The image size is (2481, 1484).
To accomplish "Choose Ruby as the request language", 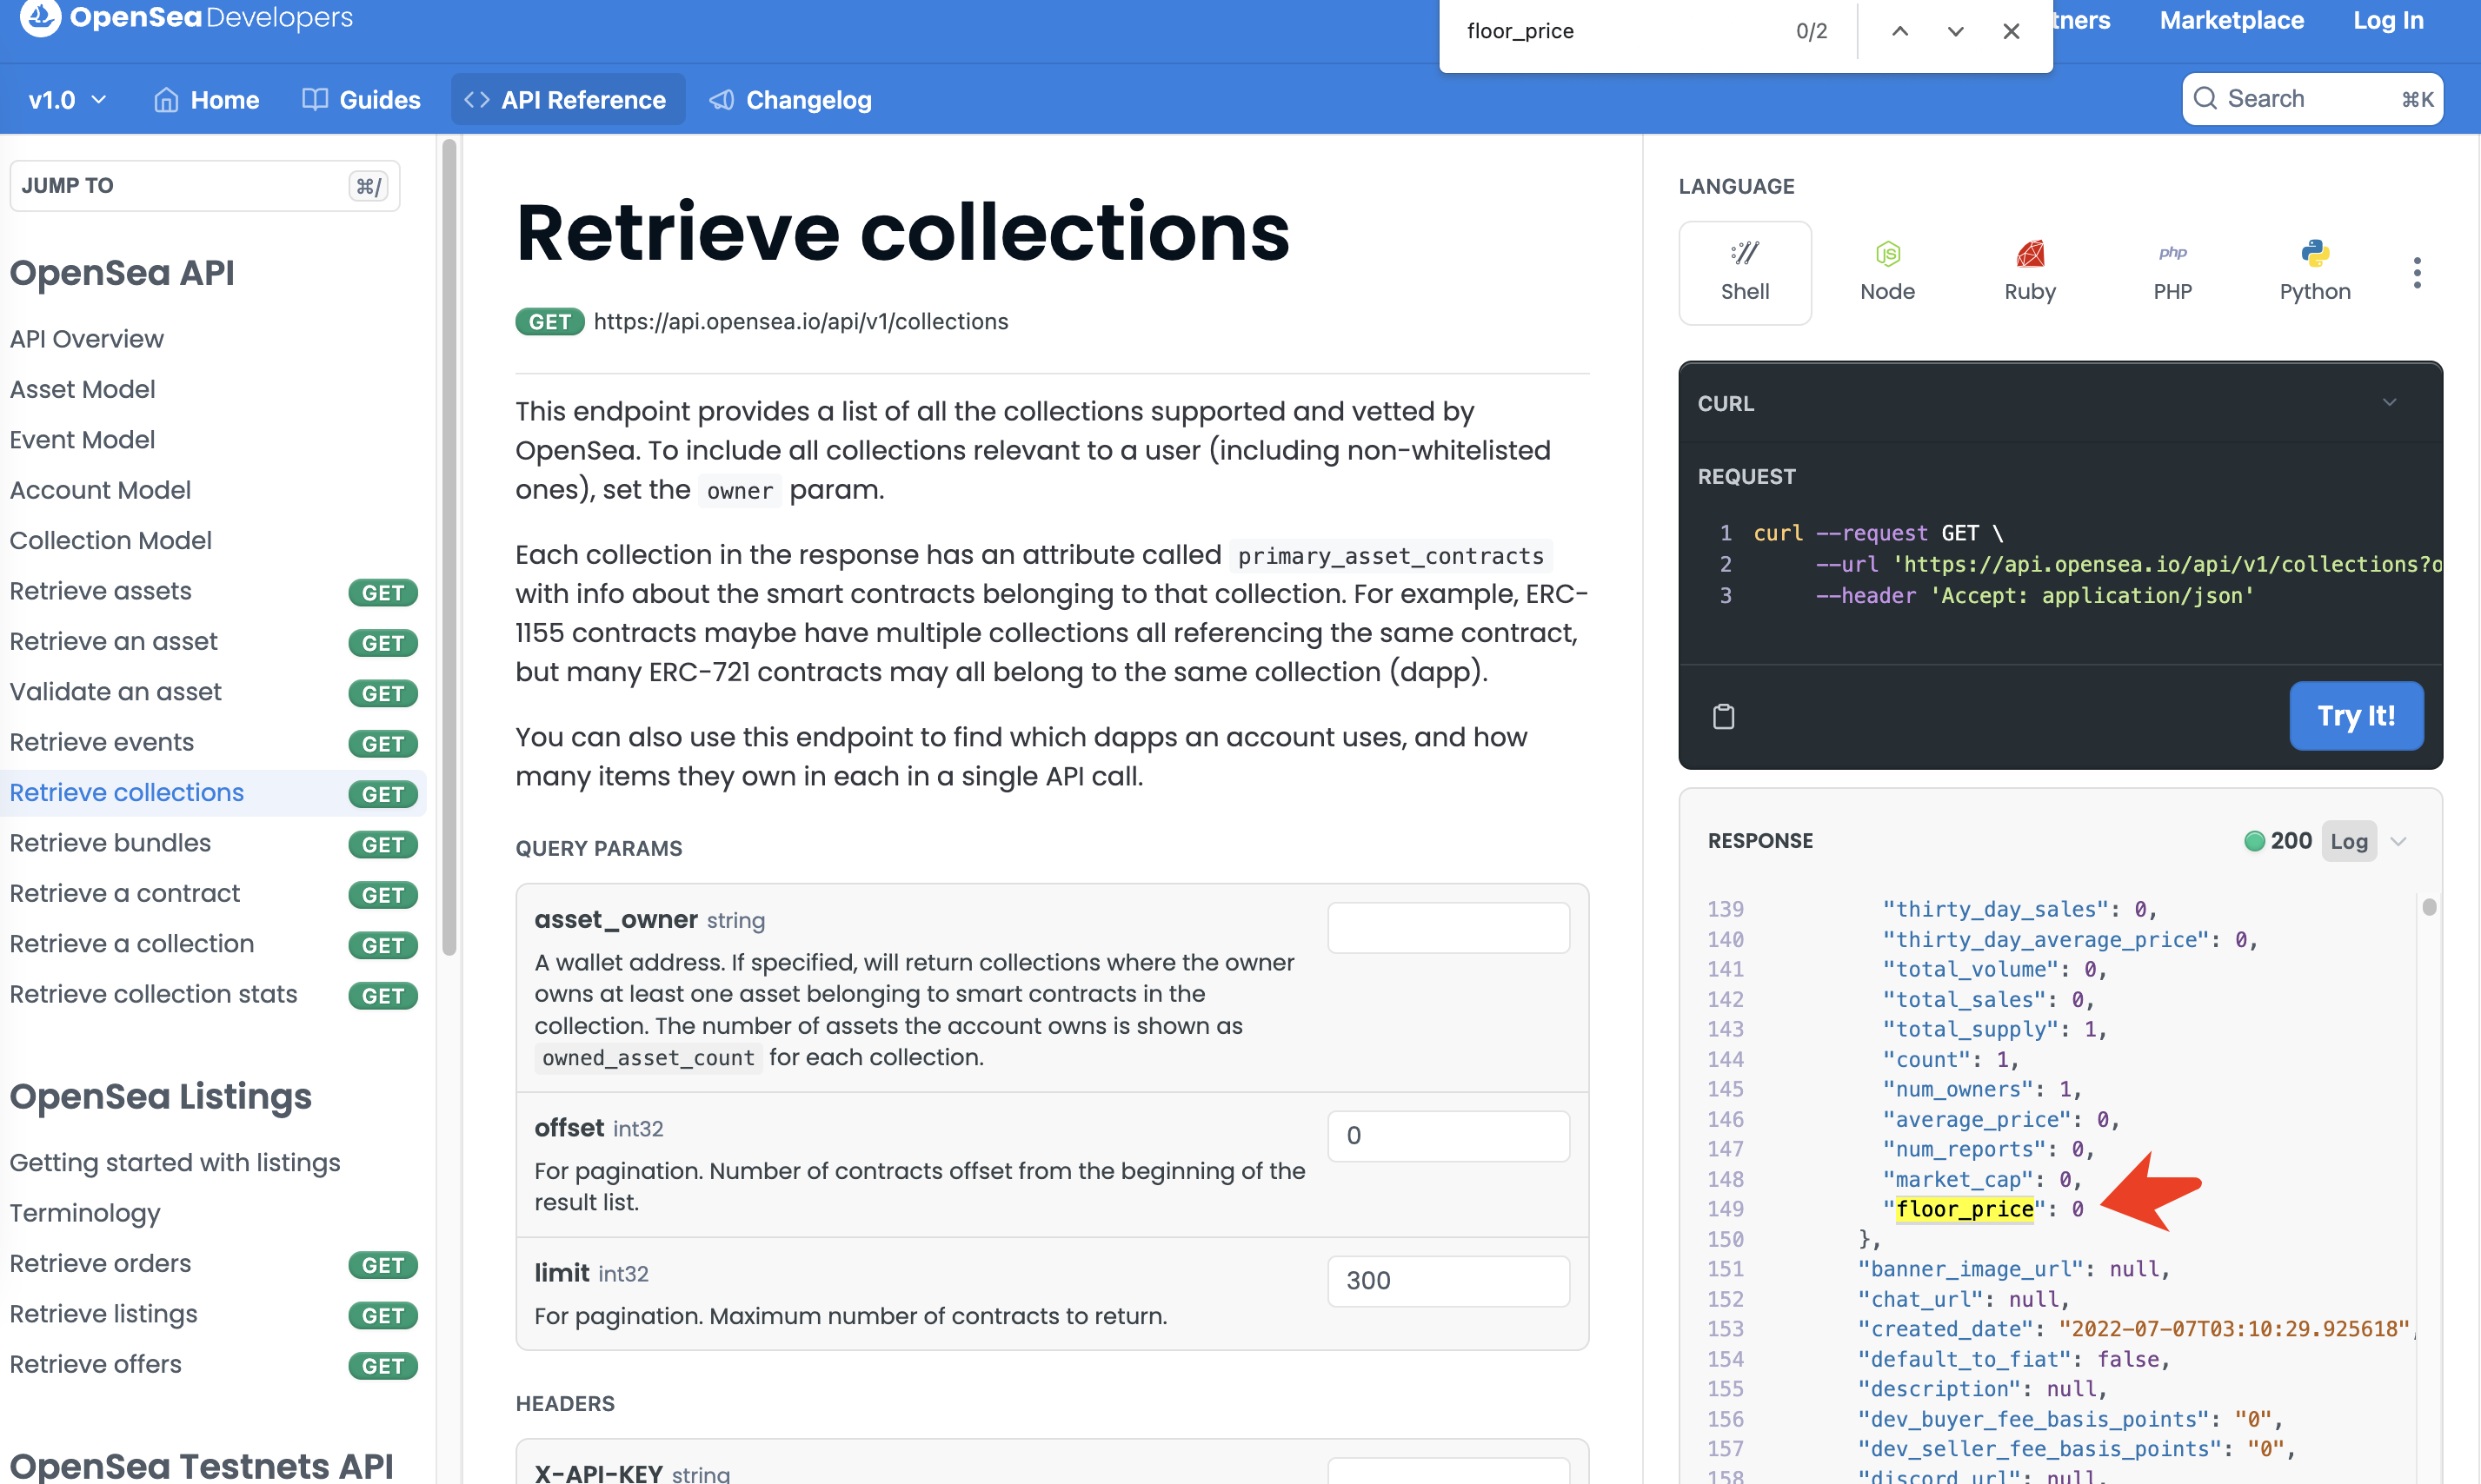I will pyautogui.click(x=2029, y=272).
